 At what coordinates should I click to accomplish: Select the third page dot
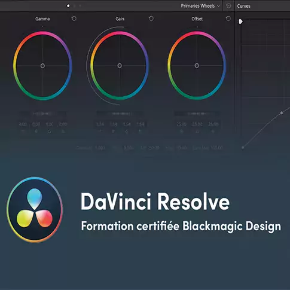coord(80,6)
